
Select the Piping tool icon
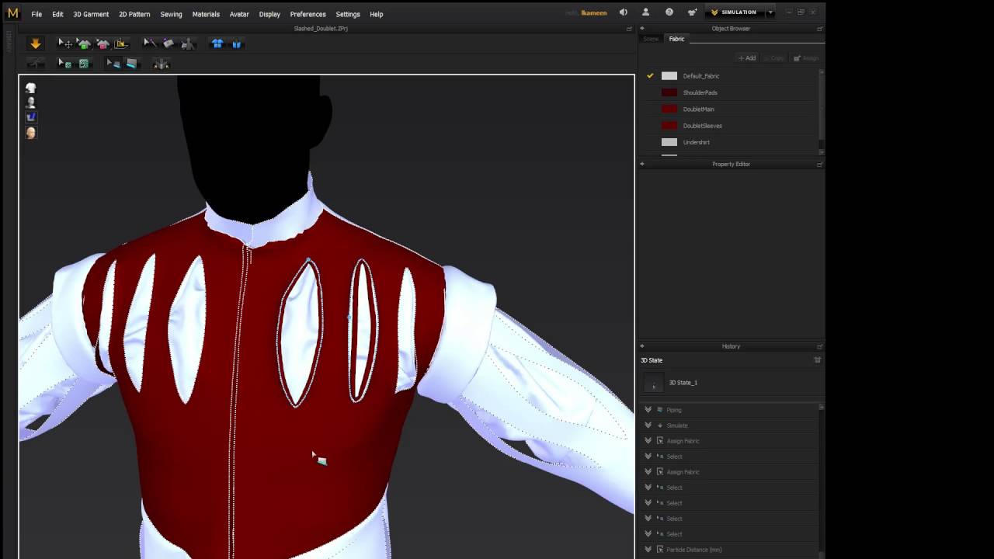click(x=131, y=64)
